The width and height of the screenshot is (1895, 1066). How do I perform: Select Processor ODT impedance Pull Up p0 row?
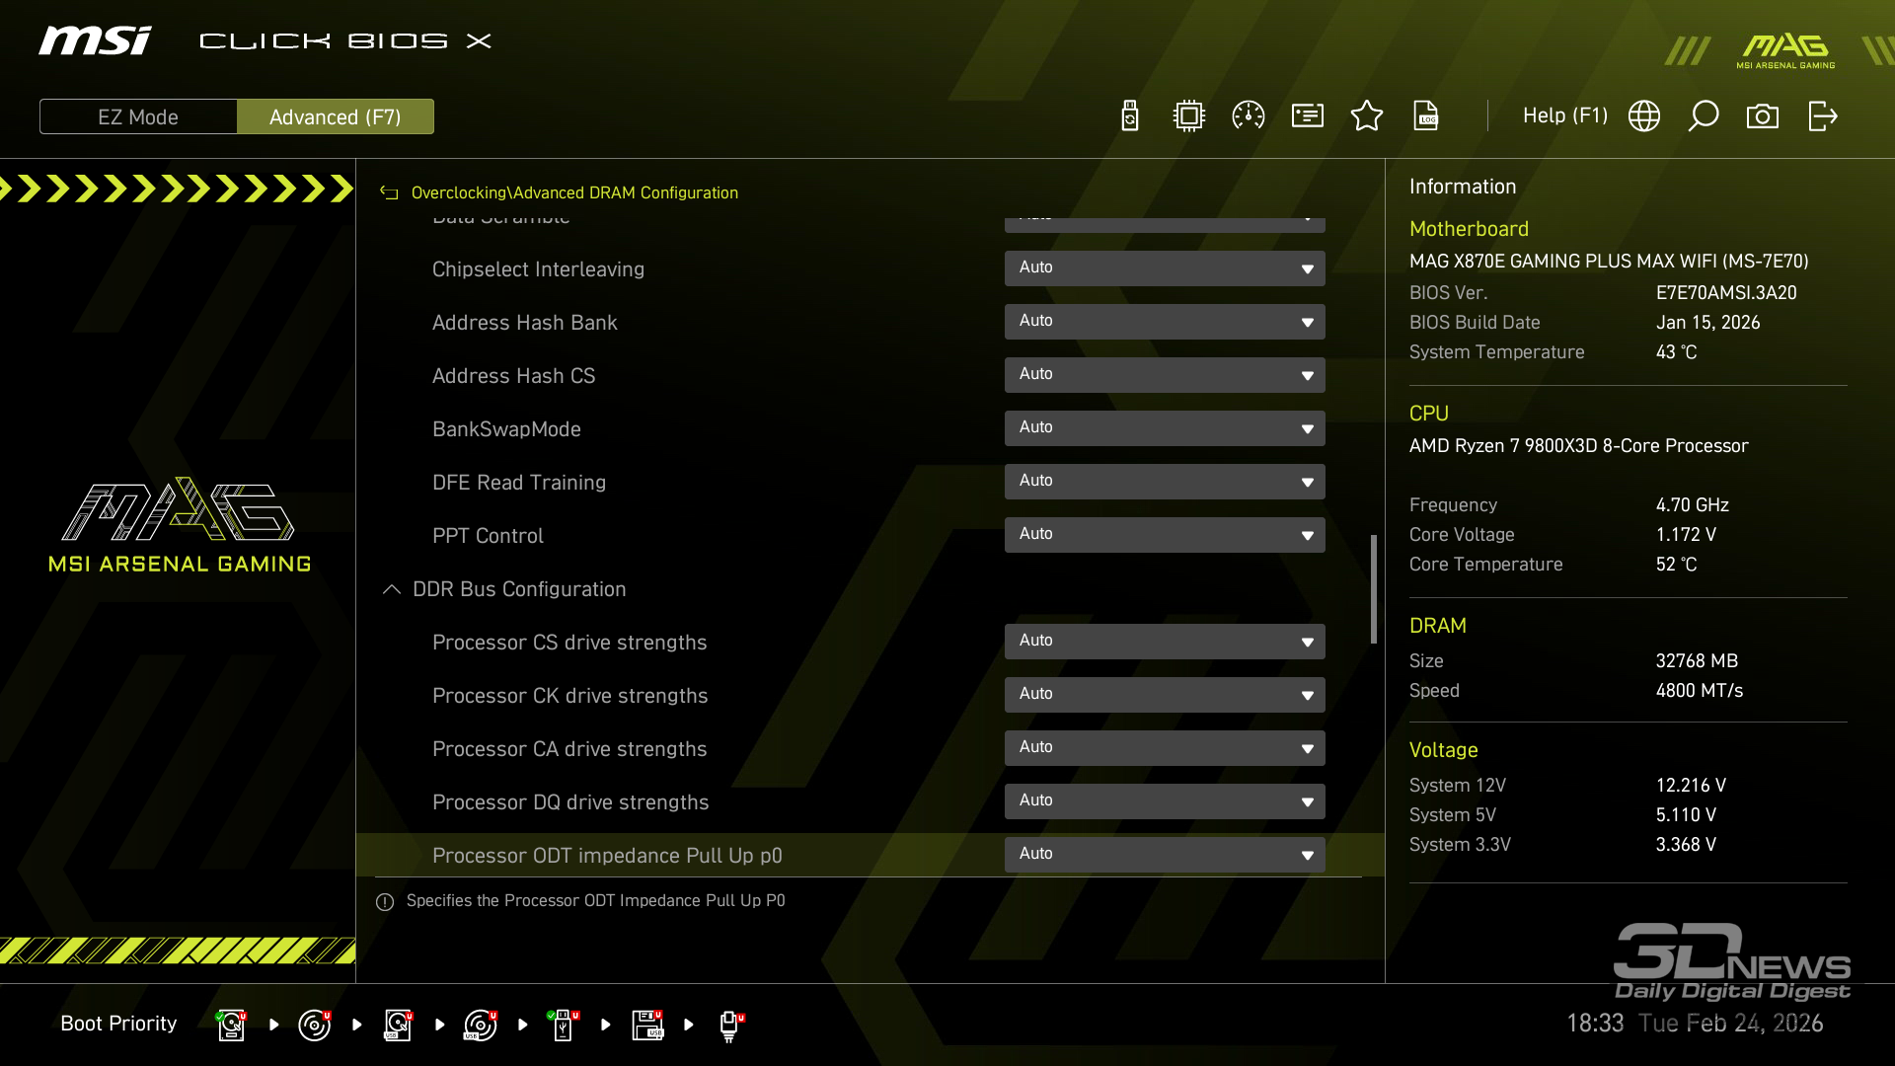pos(607,856)
